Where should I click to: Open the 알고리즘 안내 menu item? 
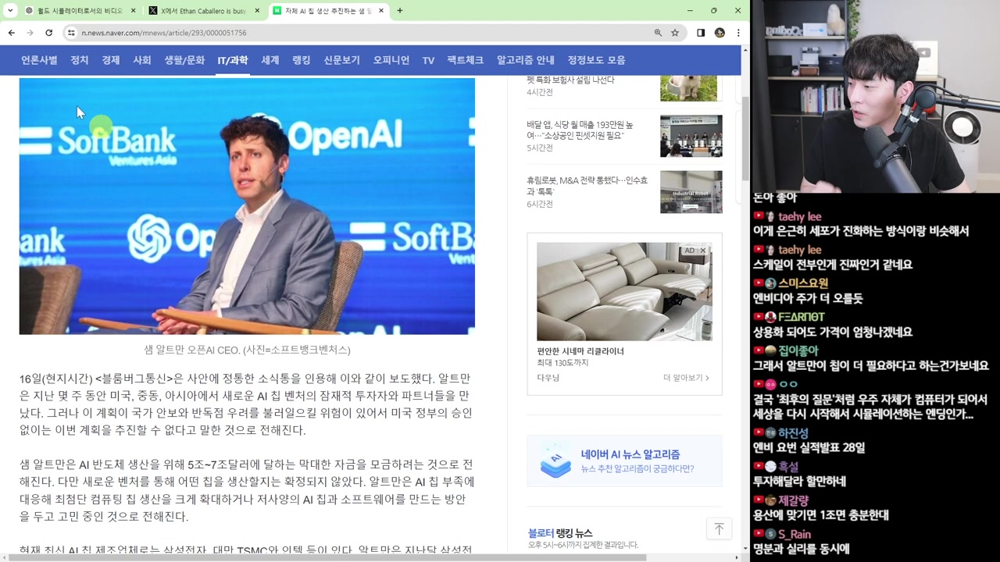click(526, 60)
